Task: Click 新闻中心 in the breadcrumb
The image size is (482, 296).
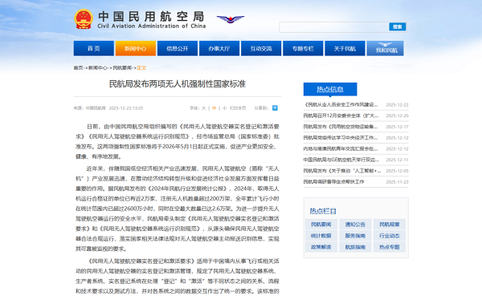Action: coord(98,68)
